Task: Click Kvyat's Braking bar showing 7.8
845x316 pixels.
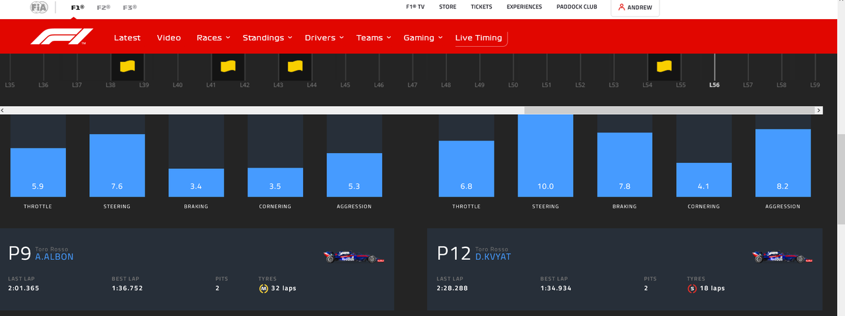Action: [x=625, y=165]
